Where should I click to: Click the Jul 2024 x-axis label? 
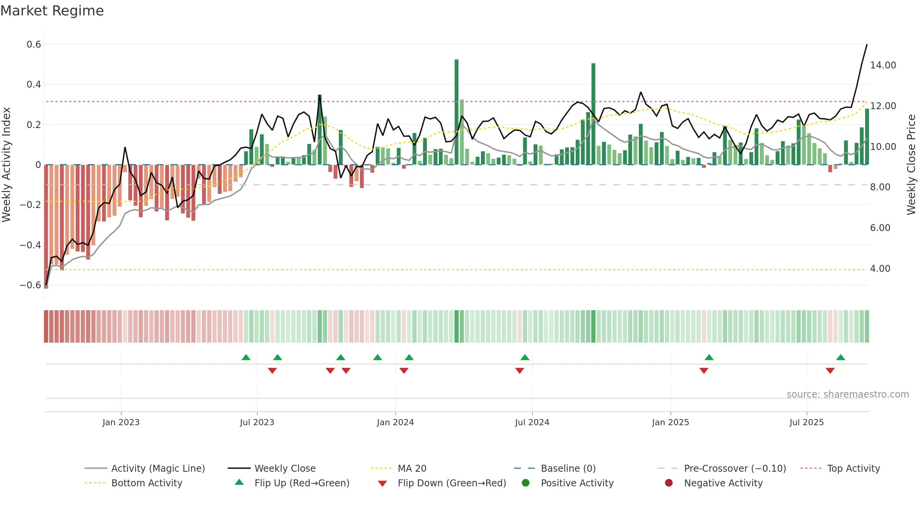[532, 423]
